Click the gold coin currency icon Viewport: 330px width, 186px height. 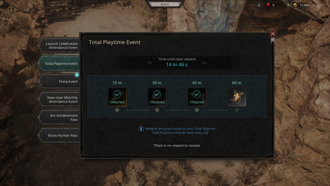coord(295,5)
